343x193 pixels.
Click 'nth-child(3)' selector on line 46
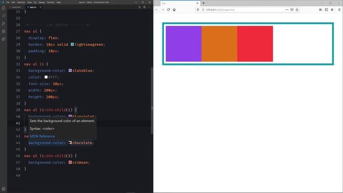[59, 156]
